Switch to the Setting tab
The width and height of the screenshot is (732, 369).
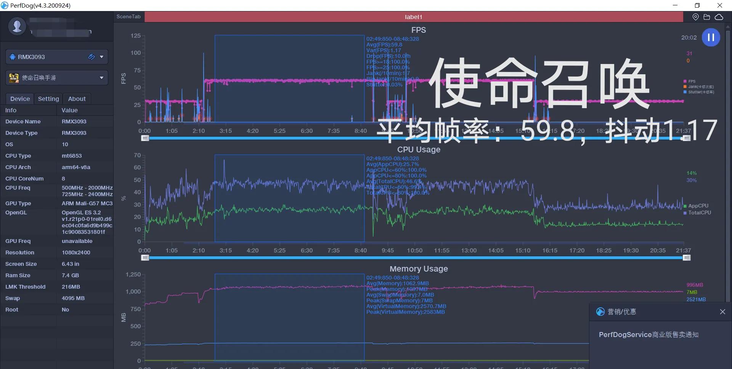[x=48, y=99]
